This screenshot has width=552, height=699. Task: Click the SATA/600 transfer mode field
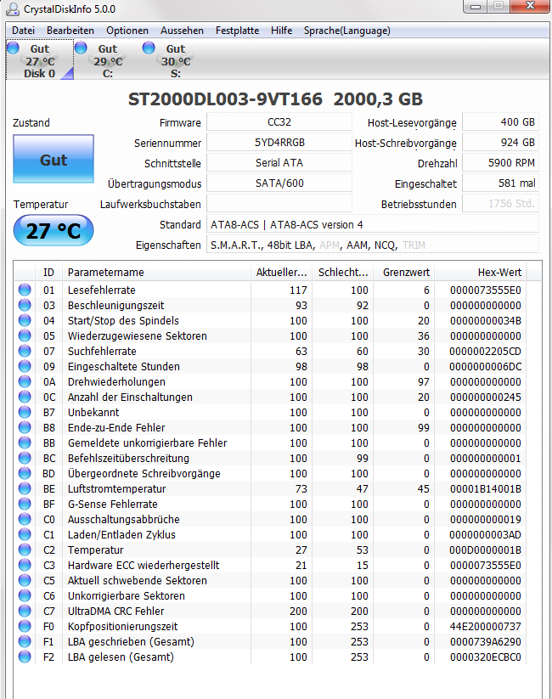[279, 183]
